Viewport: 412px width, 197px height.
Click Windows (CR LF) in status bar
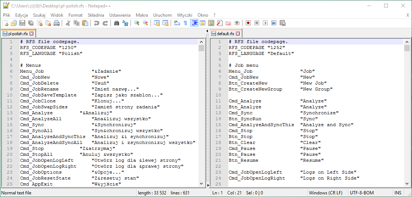(326, 193)
